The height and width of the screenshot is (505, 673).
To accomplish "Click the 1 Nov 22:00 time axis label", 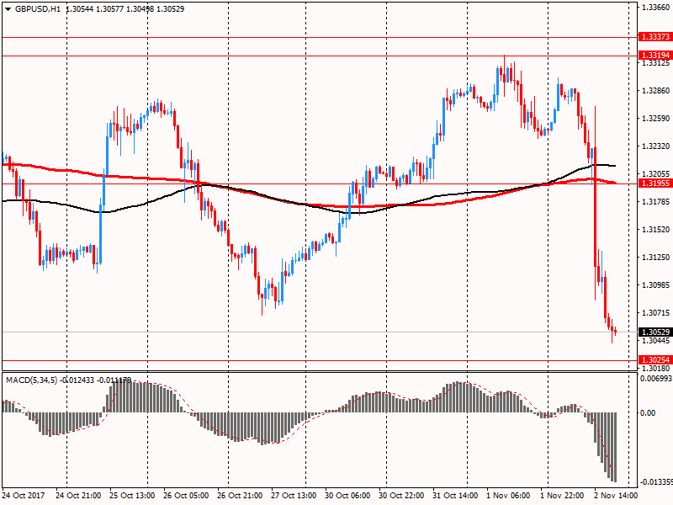I will point(562,496).
